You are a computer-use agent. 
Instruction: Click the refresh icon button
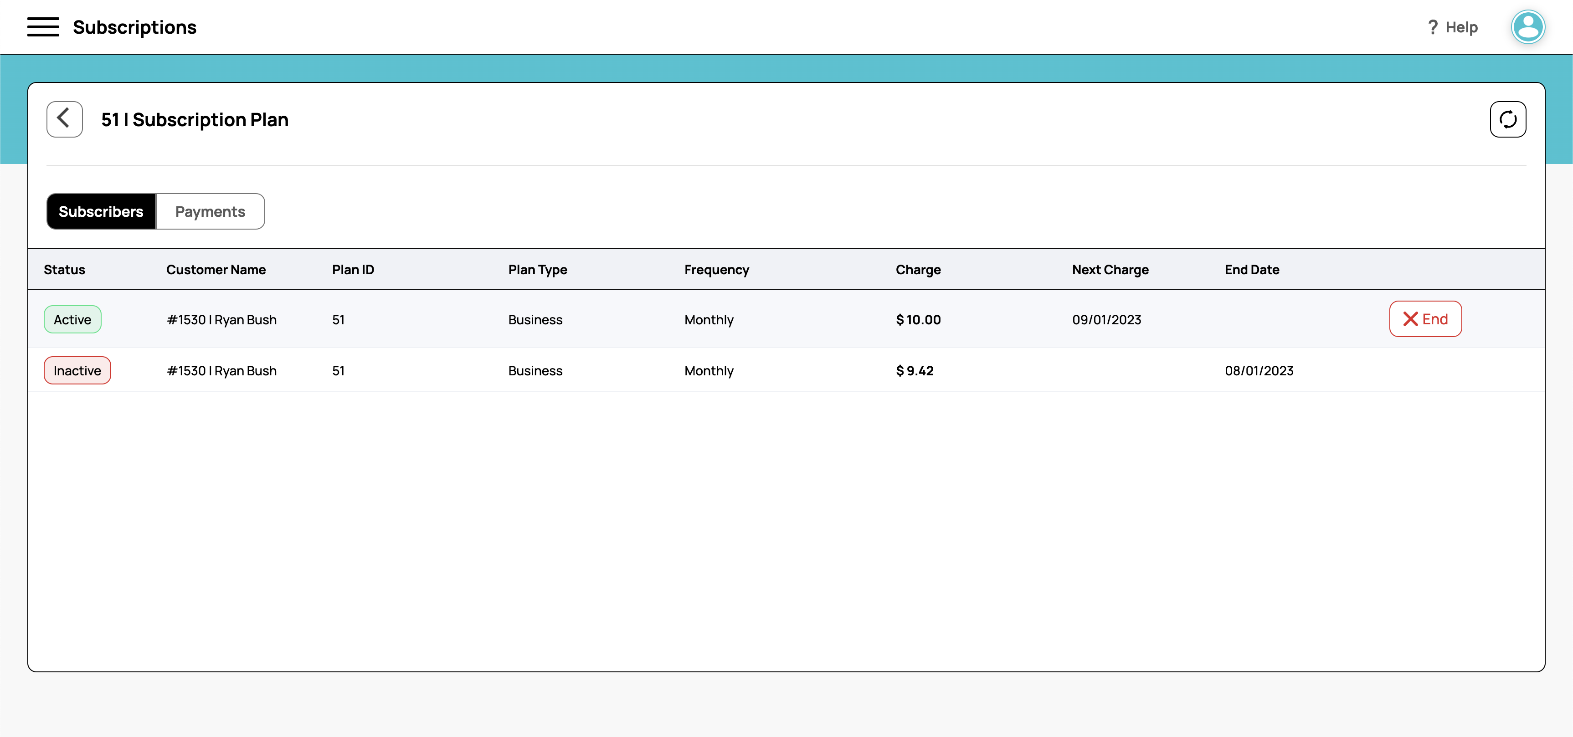[1507, 119]
